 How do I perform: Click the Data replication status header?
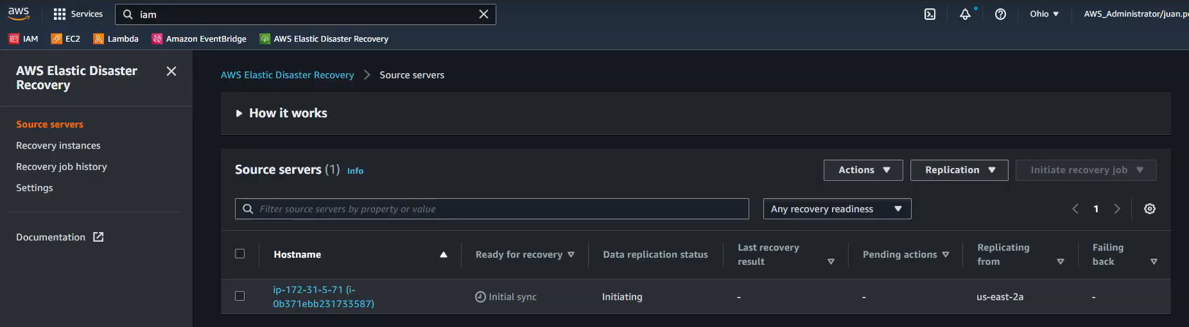point(655,255)
